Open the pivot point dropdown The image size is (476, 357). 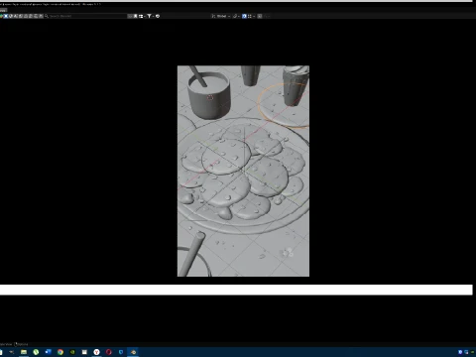[236, 16]
